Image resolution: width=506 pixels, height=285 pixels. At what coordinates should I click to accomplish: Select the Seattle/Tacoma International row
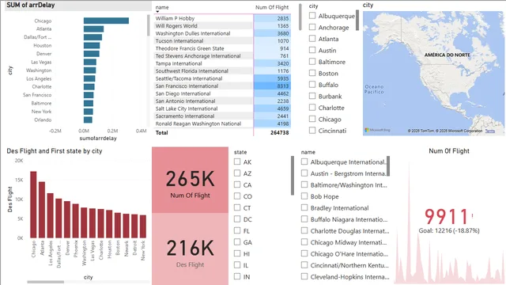(222, 78)
